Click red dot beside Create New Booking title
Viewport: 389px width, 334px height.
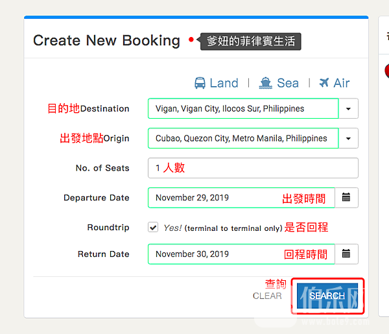pos(191,40)
